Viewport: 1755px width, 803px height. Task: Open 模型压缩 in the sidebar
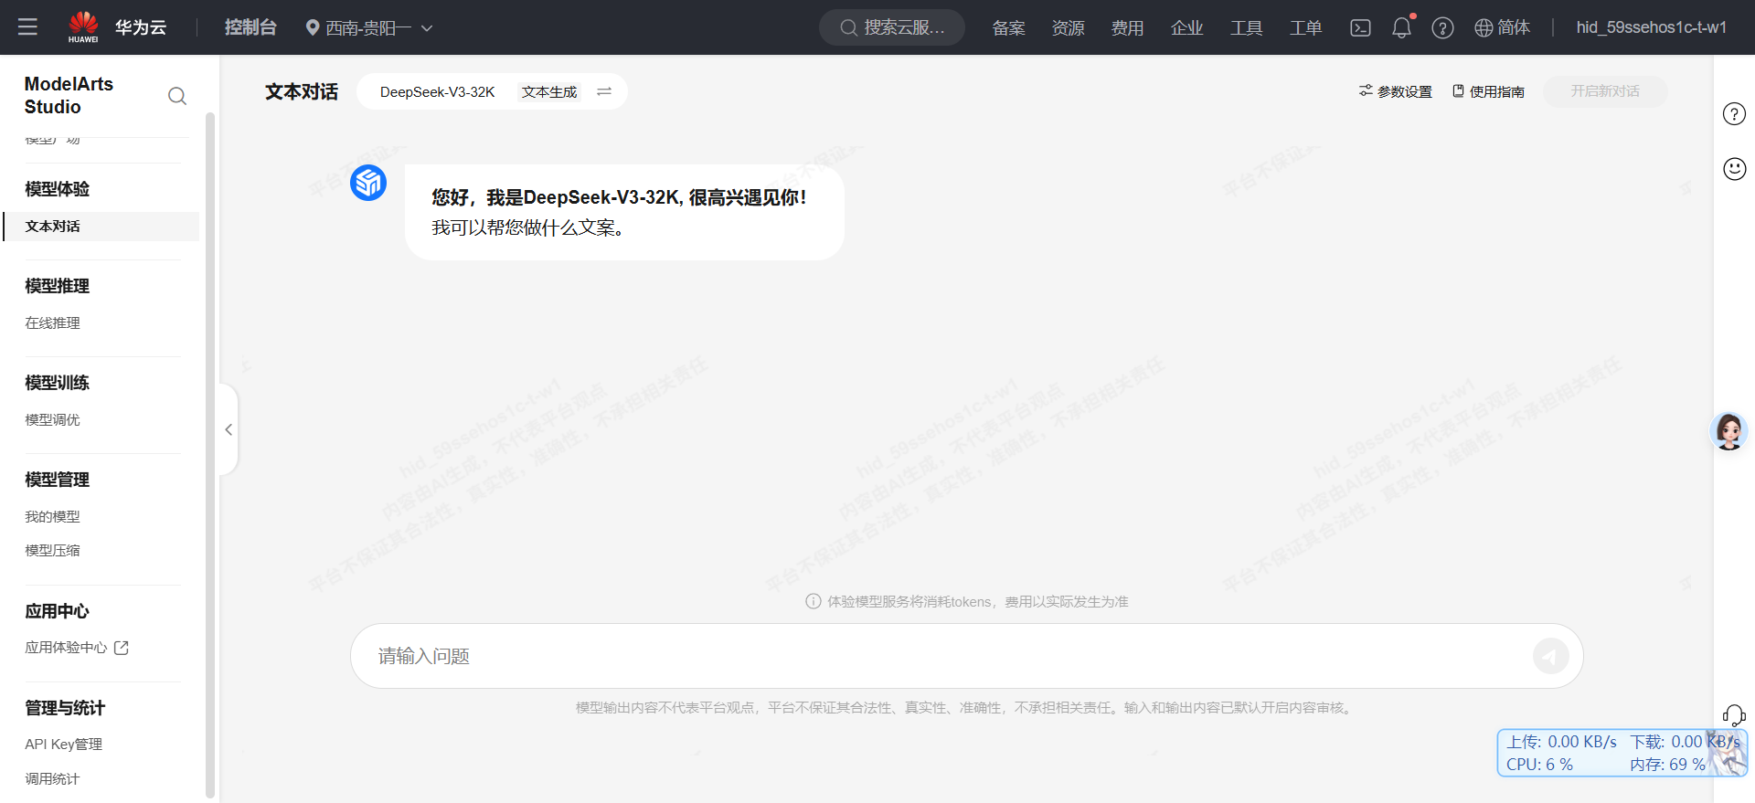click(52, 551)
